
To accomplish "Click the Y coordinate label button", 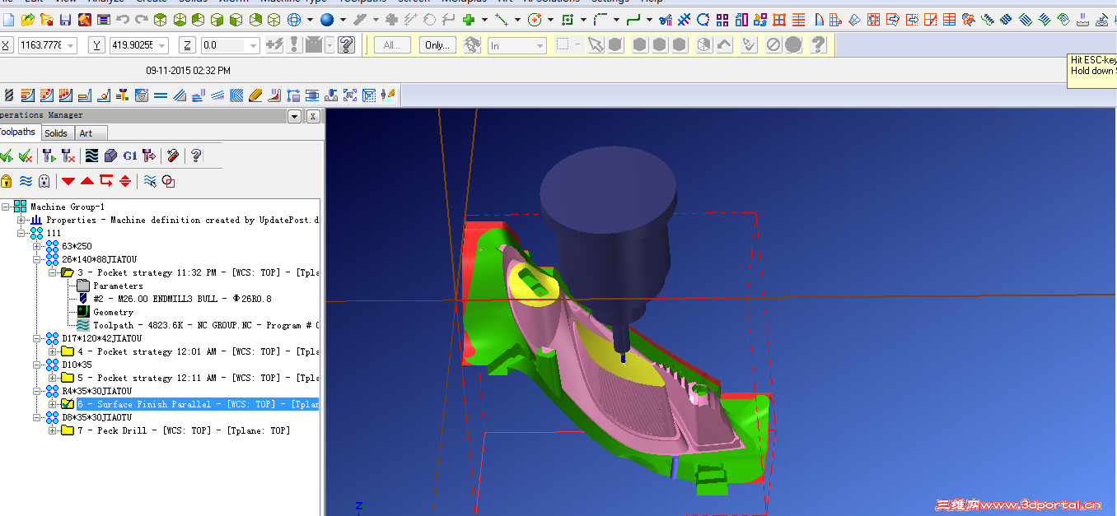I will click(97, 46).
